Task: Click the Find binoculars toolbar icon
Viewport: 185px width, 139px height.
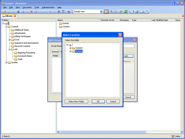Action: pyautogui.click(x=59, y=12)
